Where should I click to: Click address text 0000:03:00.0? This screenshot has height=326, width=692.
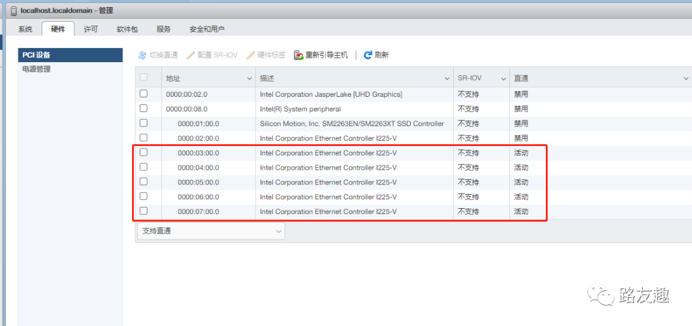click(x=198, y=153)
